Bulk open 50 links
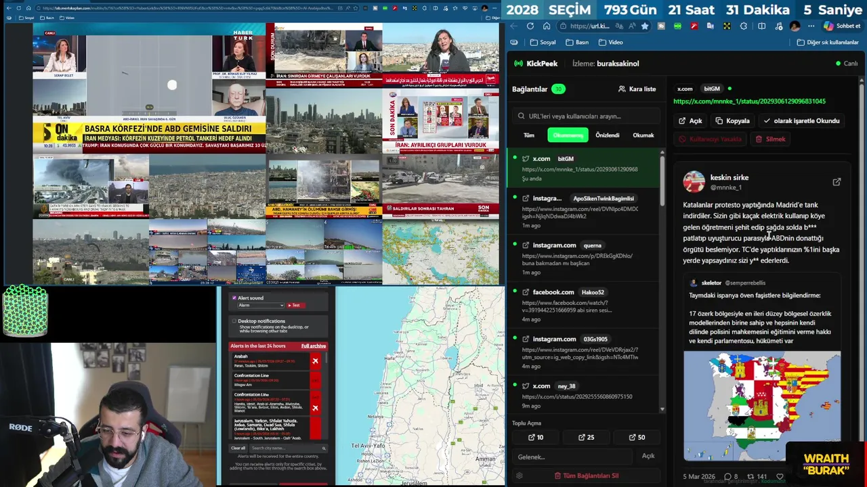Image resolution: width=867 pixels, height=487 pixels. (637, 437)
